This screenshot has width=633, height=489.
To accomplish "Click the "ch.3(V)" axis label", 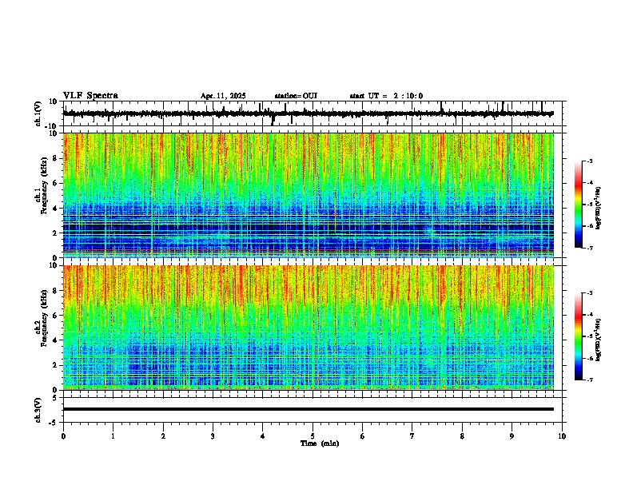I will pos(38,410).
